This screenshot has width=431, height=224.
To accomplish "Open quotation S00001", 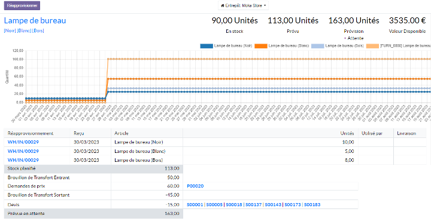I will [x=195, y=204].
